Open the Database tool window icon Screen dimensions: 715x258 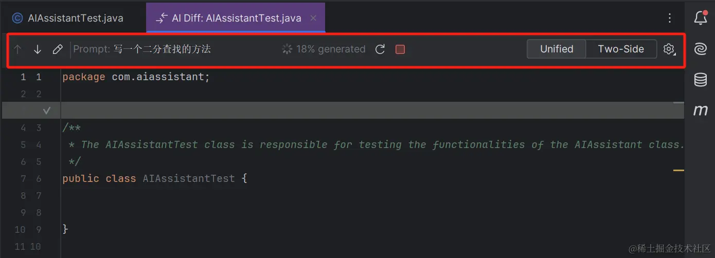(x=701, y=80)
